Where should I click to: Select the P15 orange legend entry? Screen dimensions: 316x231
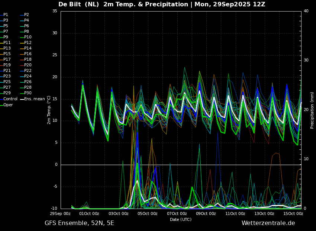coord(5,54)
